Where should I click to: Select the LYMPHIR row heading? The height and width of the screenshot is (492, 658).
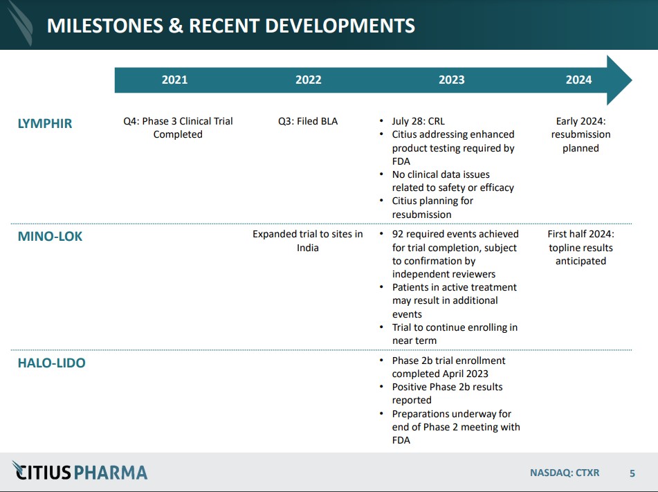click(x=45, y=123)
